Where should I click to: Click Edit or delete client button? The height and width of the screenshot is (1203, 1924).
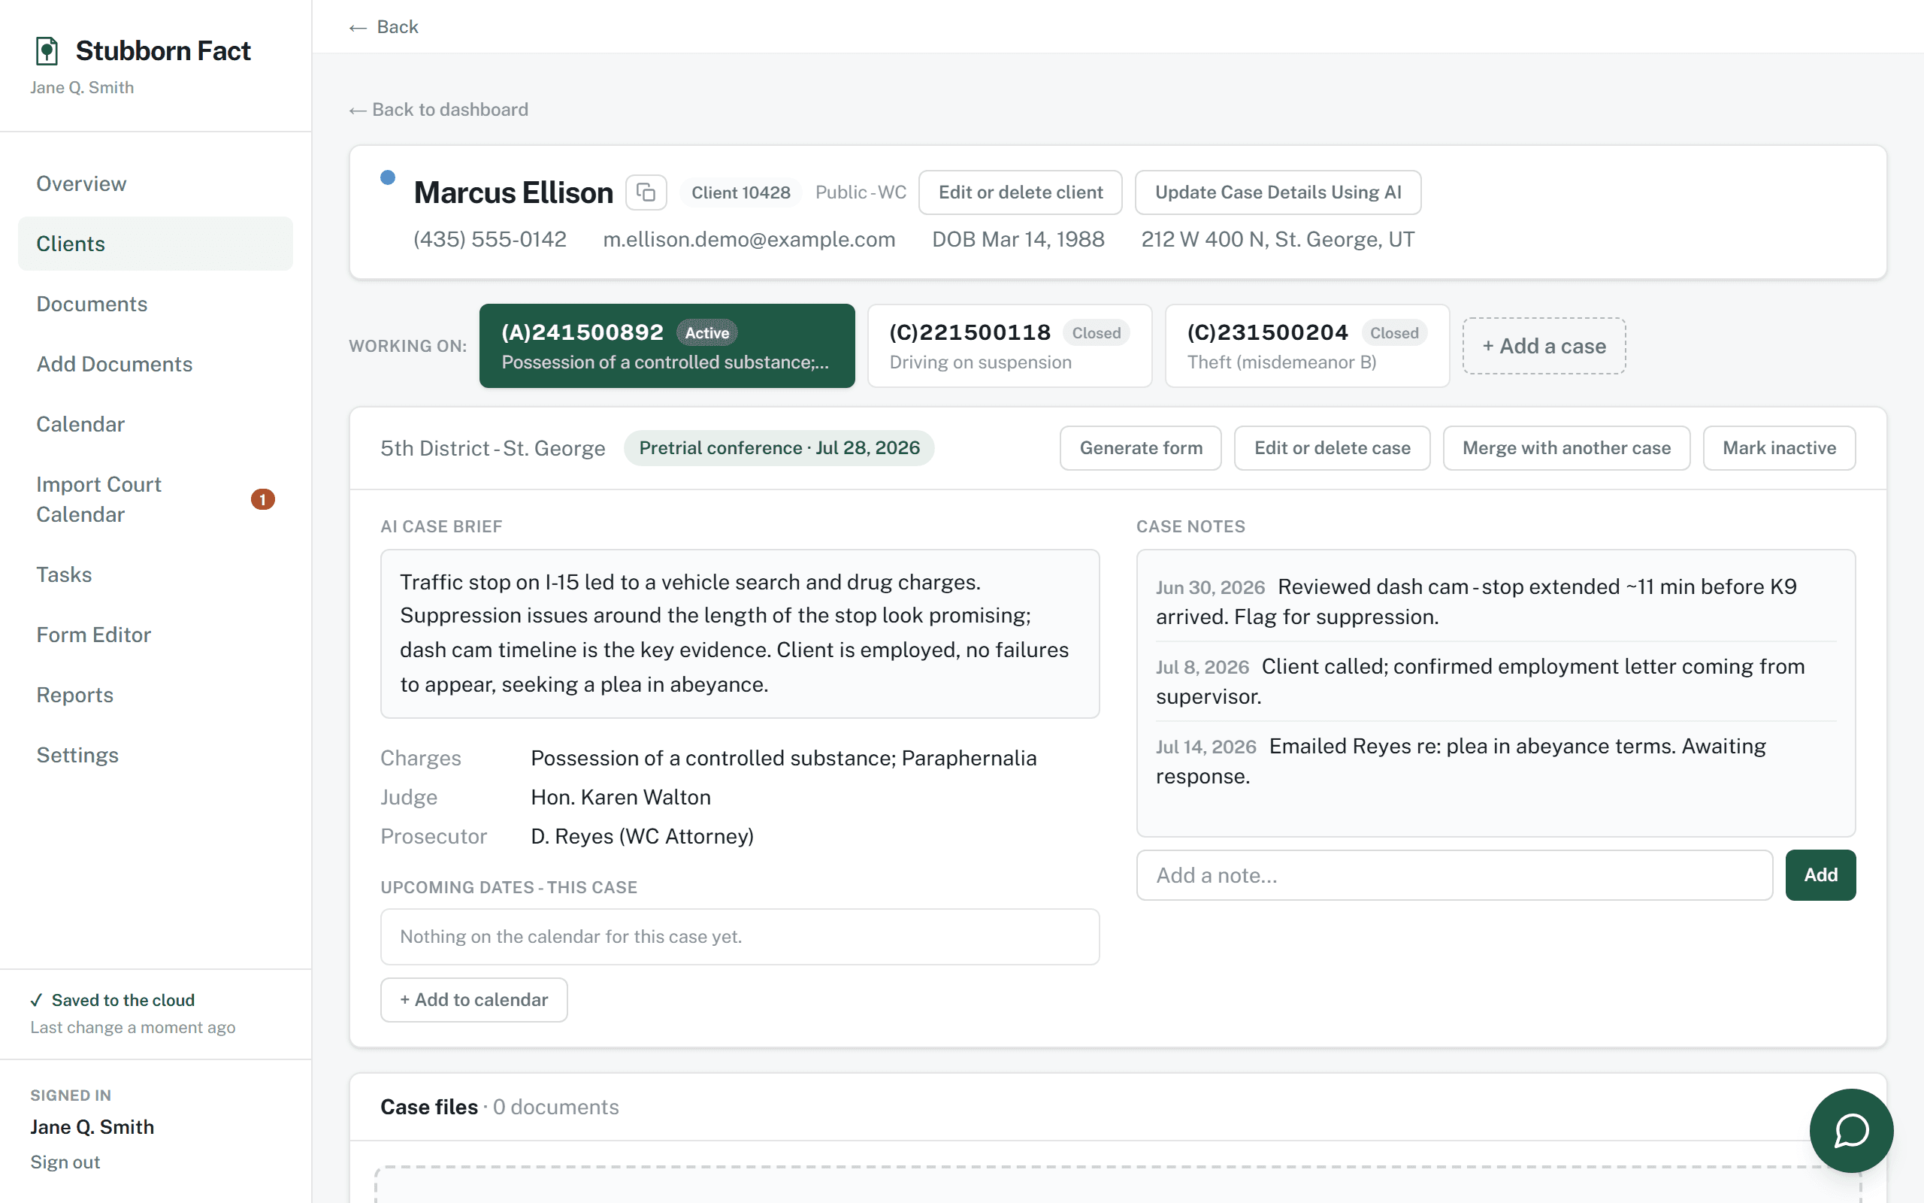(1020, 192)
